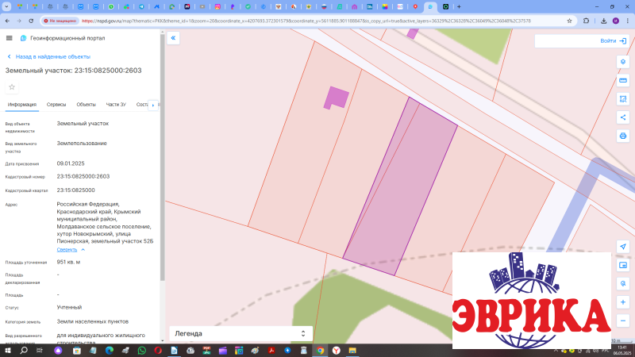This screenshot has height=357, width=635.
Task: Click the circular target icon above zoom
Action: point(623,284)
